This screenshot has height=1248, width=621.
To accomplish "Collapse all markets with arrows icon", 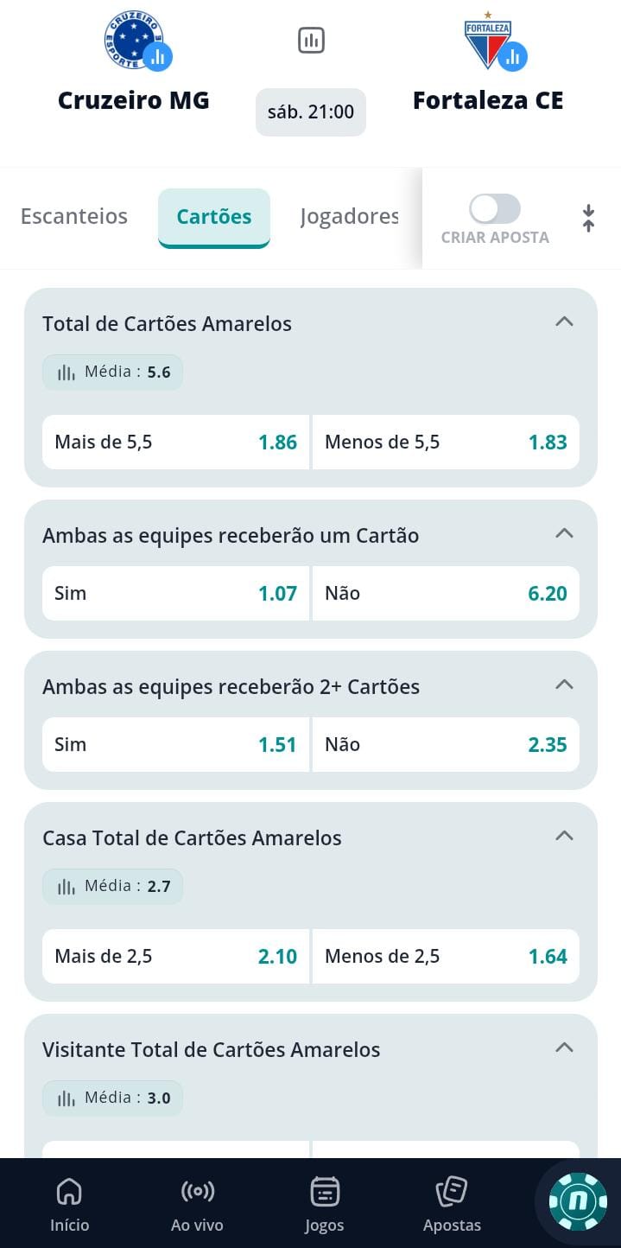I will (x=588, y=218).
